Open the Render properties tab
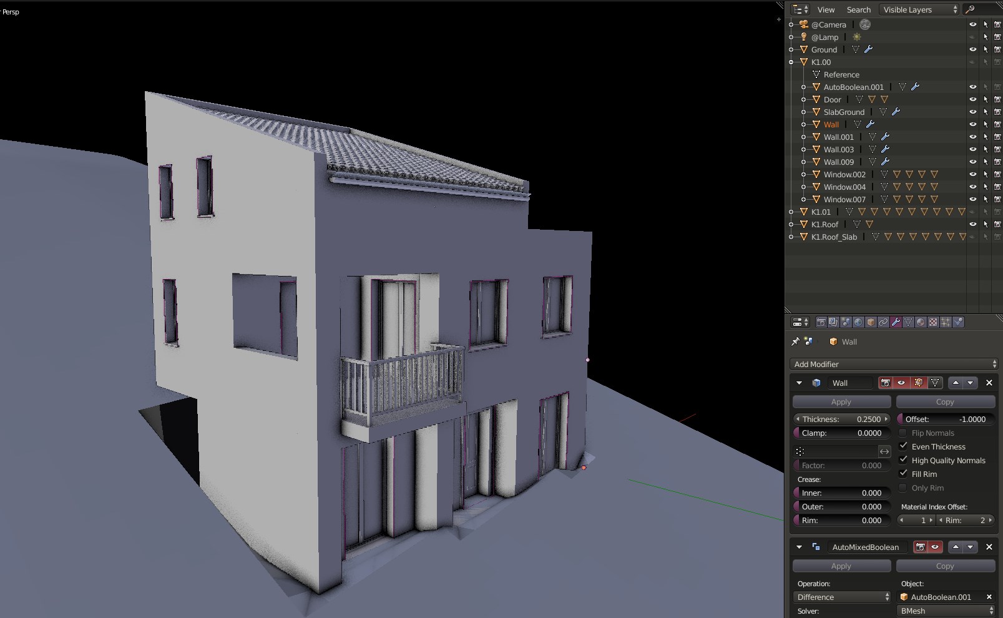The width and height of the screenshot is (1003, 618). (x=821, y=322)
